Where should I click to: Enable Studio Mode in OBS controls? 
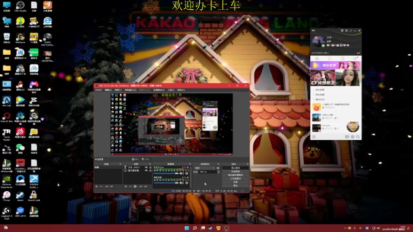point(235,178)
